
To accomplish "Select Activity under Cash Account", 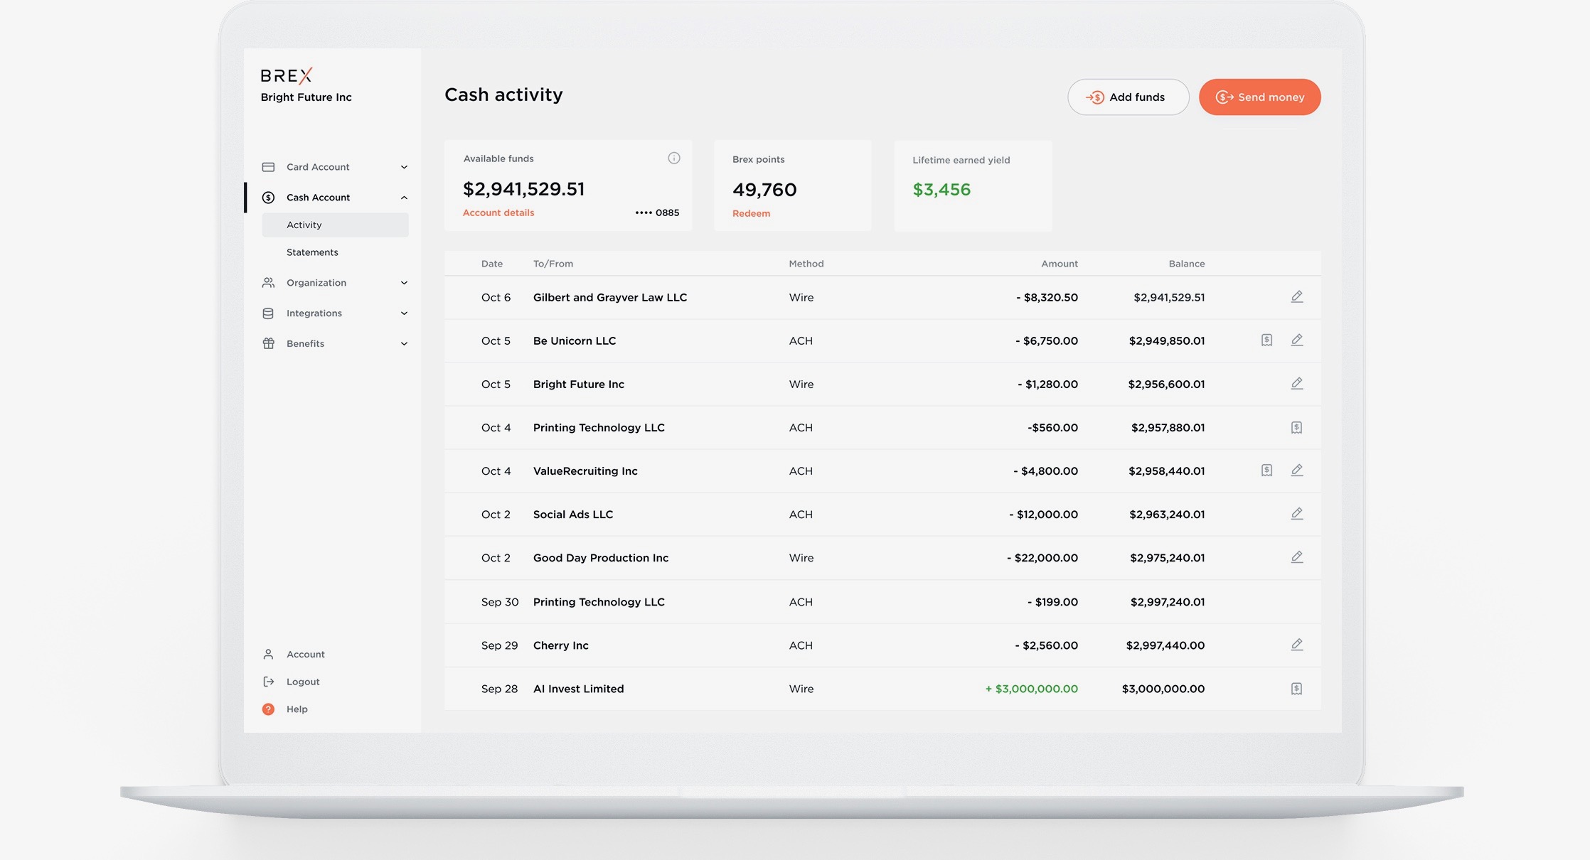I will tap(304, 225).
